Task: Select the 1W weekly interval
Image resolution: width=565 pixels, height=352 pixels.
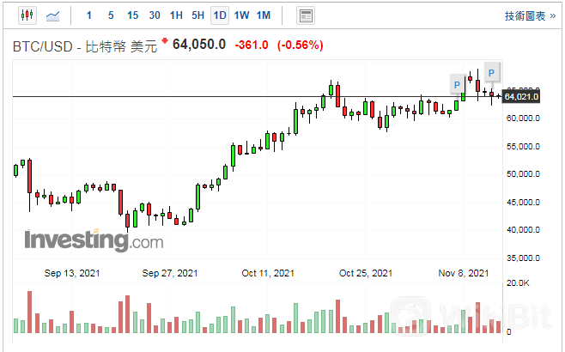Action: tap(241, 15)
